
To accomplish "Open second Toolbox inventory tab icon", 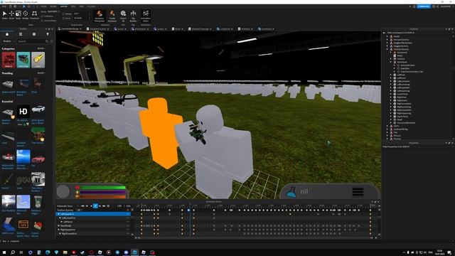I will point(21,34).
